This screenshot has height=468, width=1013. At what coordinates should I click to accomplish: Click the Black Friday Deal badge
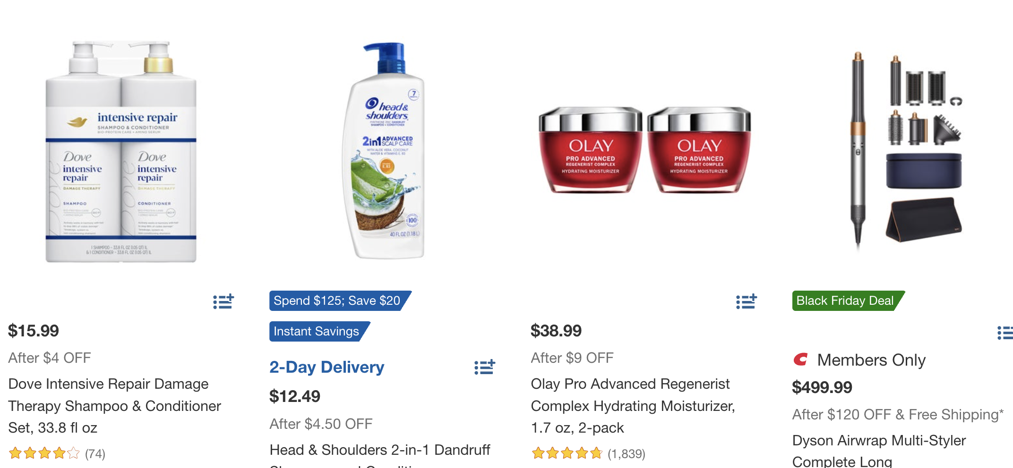coord(845,301)
